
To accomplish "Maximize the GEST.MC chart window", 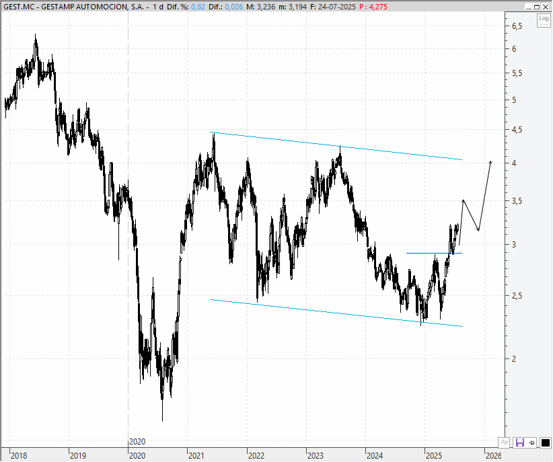I will click(537, 7).
